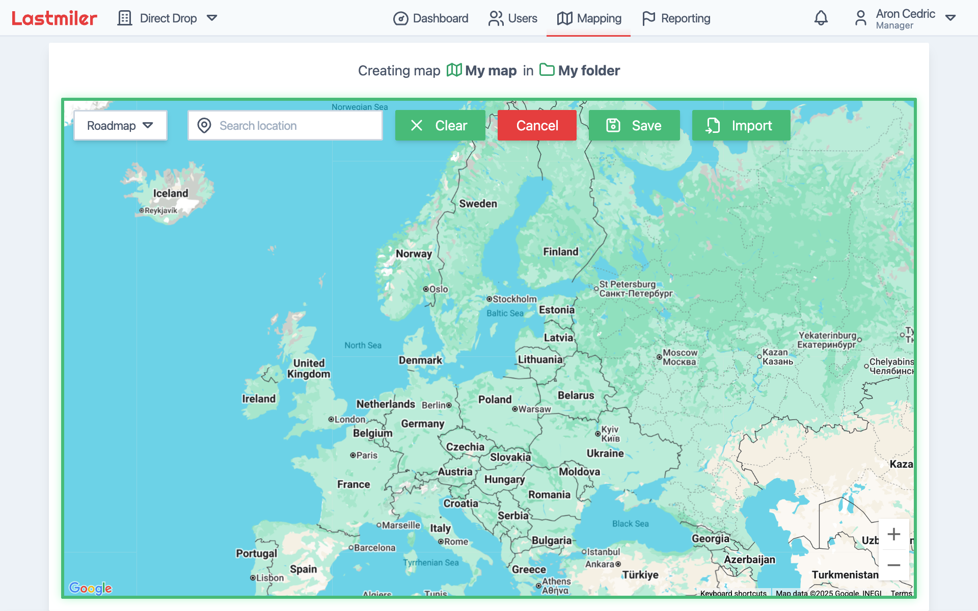The height and width of the screenshot is (611, 978).
Task: Zoom in the map with plus
Action: pyautogui.click(x=893, y=534)
